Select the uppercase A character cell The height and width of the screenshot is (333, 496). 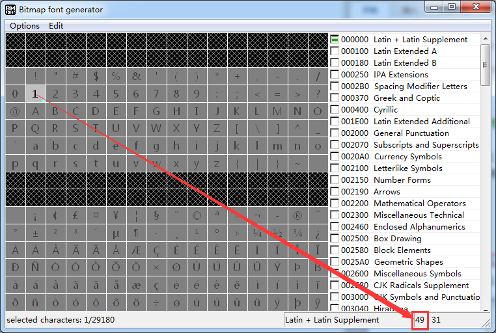(x=35, y=111)
